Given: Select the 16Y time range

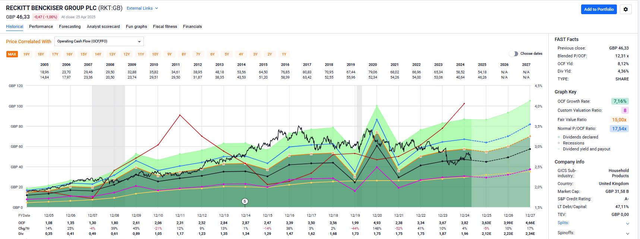Looking at the screenshot, I should [x=69, y=54].
